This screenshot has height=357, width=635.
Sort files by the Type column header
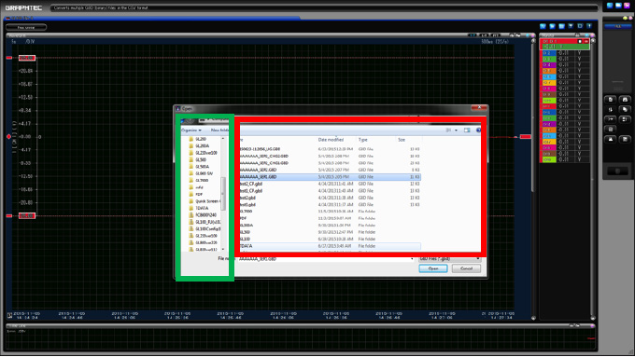pos(363,140)
